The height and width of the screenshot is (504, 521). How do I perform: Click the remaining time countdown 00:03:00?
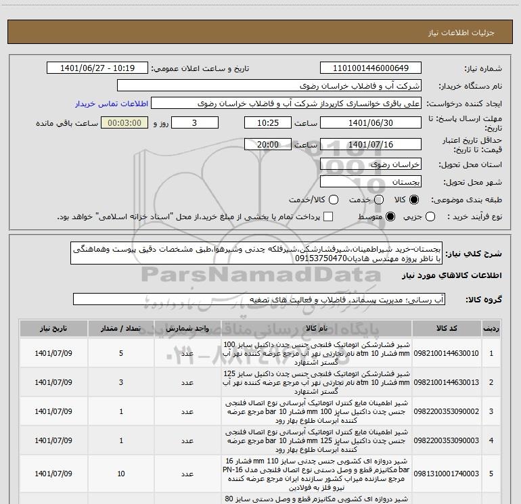coord(124,122)
